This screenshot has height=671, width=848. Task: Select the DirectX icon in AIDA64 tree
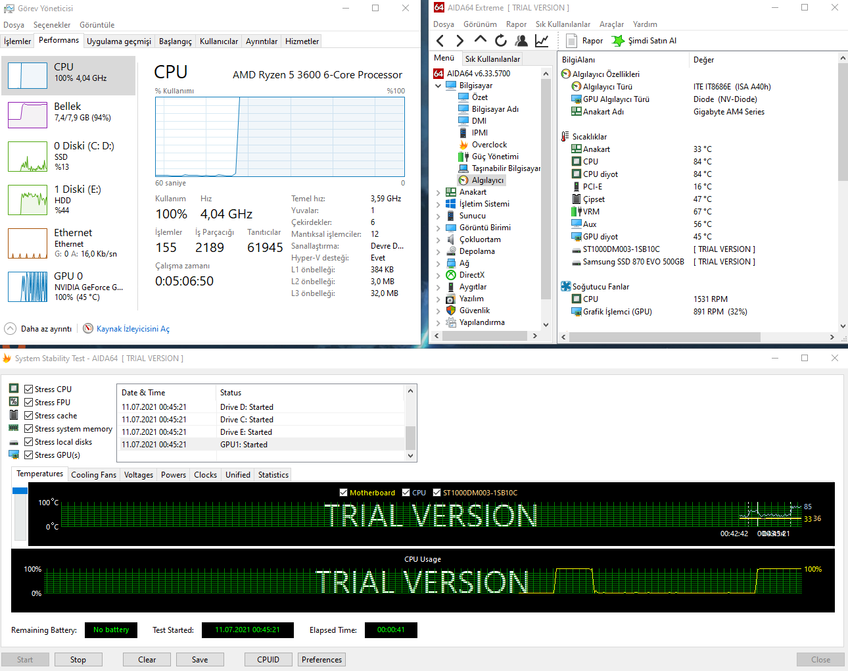tap(451, 275)
